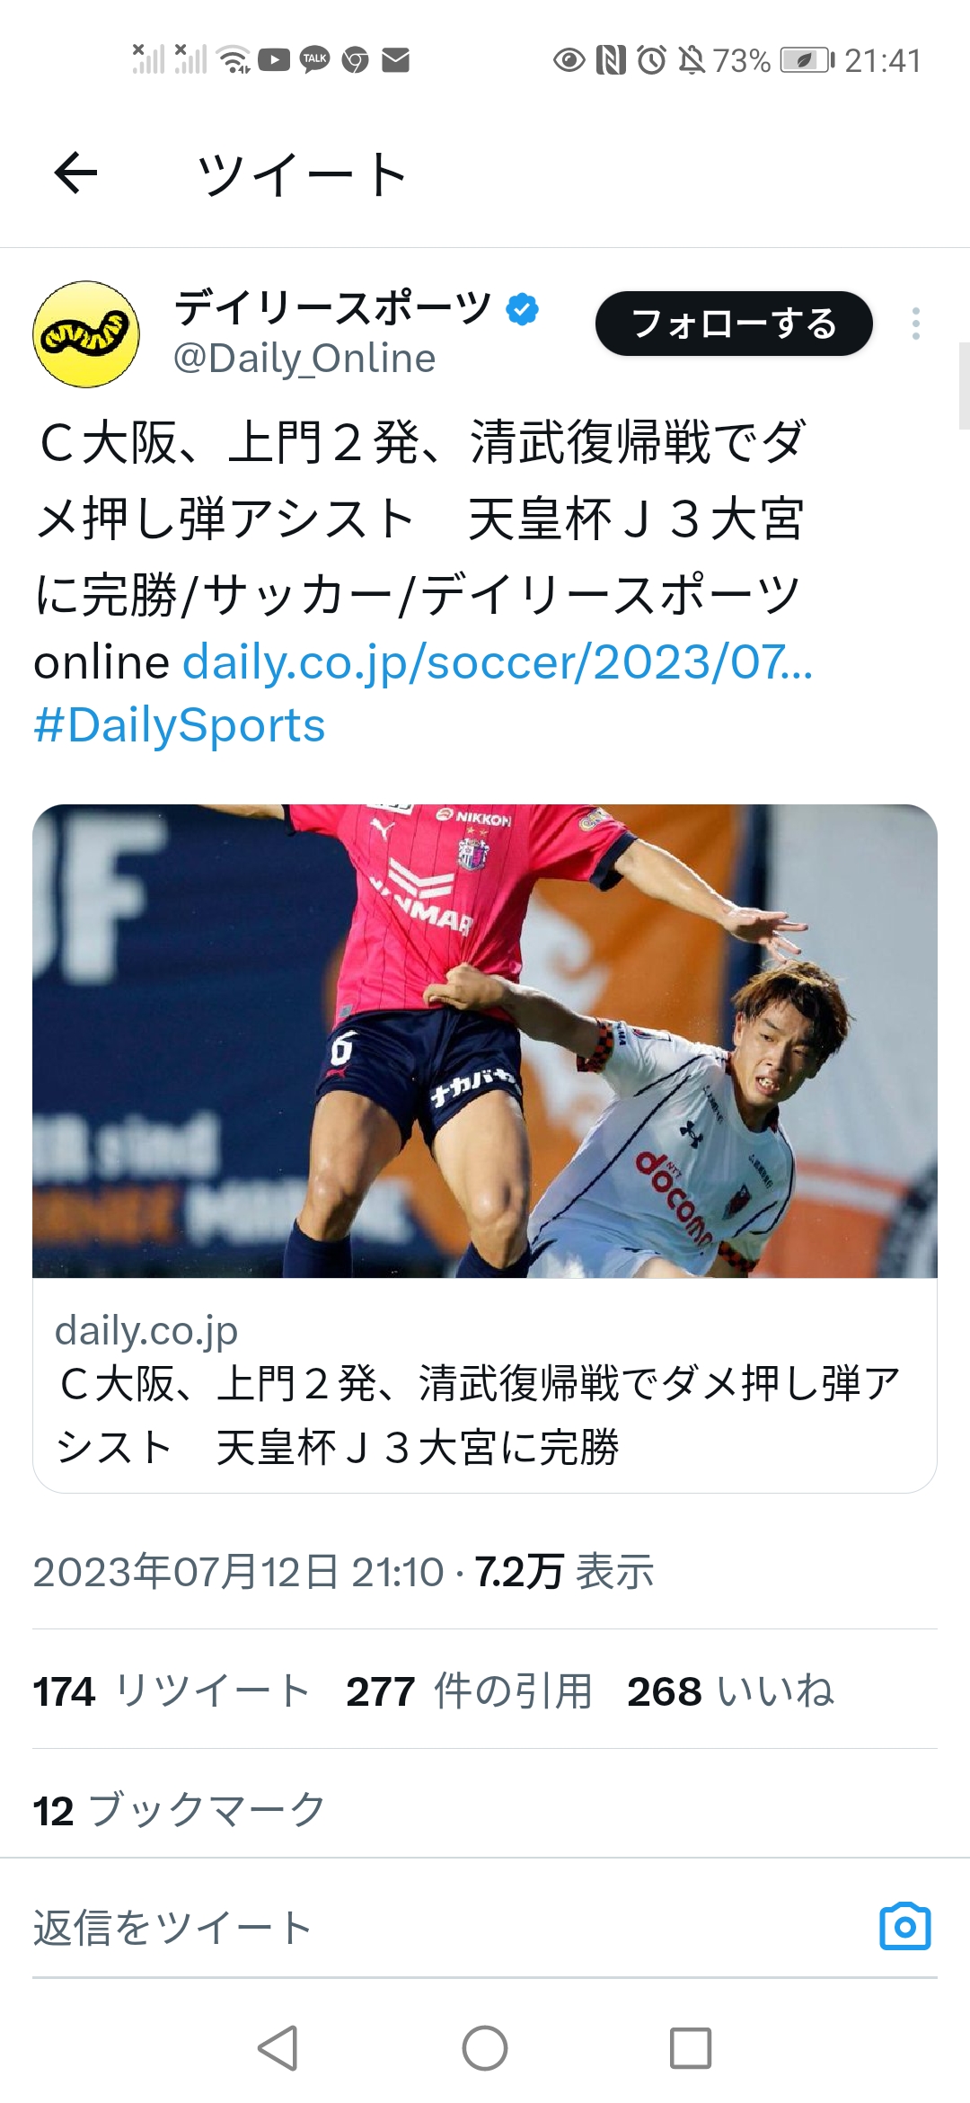
Task: Tap the @Daily_Online handle
Action: 304,359
